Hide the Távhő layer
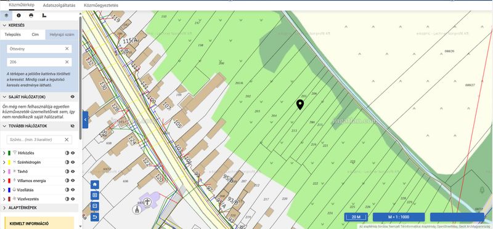Viewport: 493px width, 229px height. (73, 172)
